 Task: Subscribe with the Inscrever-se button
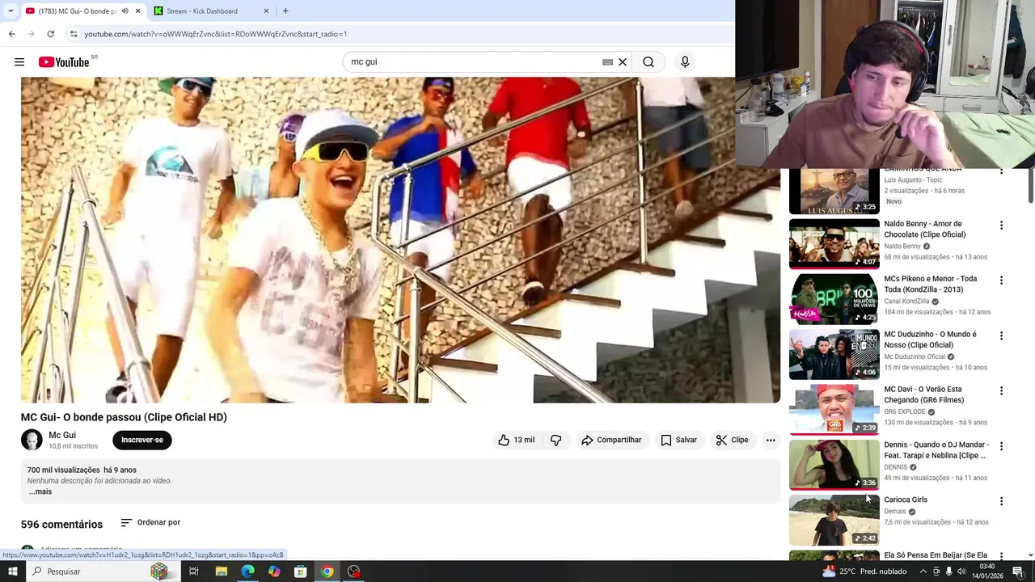(x=142, y=440)
